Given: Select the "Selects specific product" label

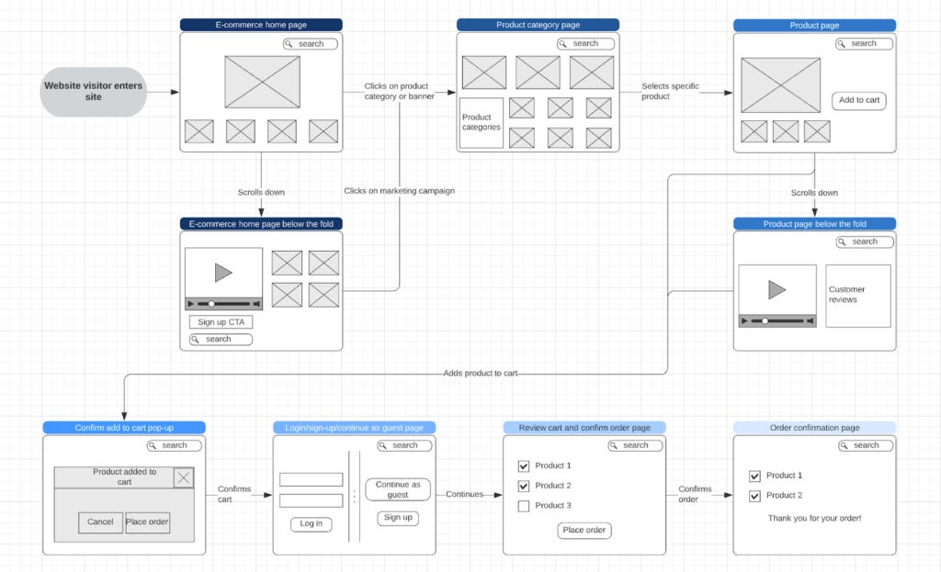Looking at the screenshot, I should [670, 91].
